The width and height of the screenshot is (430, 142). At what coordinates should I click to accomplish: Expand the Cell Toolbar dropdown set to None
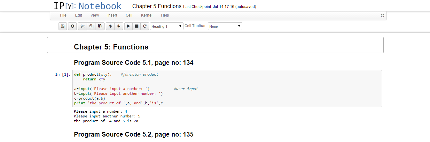tap(225, 26)
